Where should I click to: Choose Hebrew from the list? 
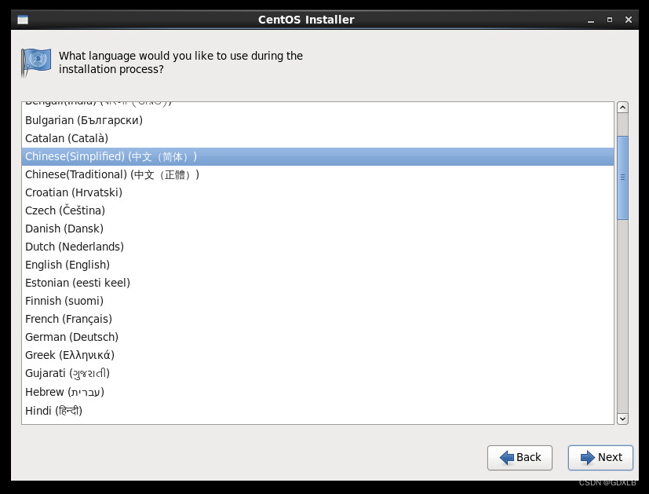coord(64,392)
